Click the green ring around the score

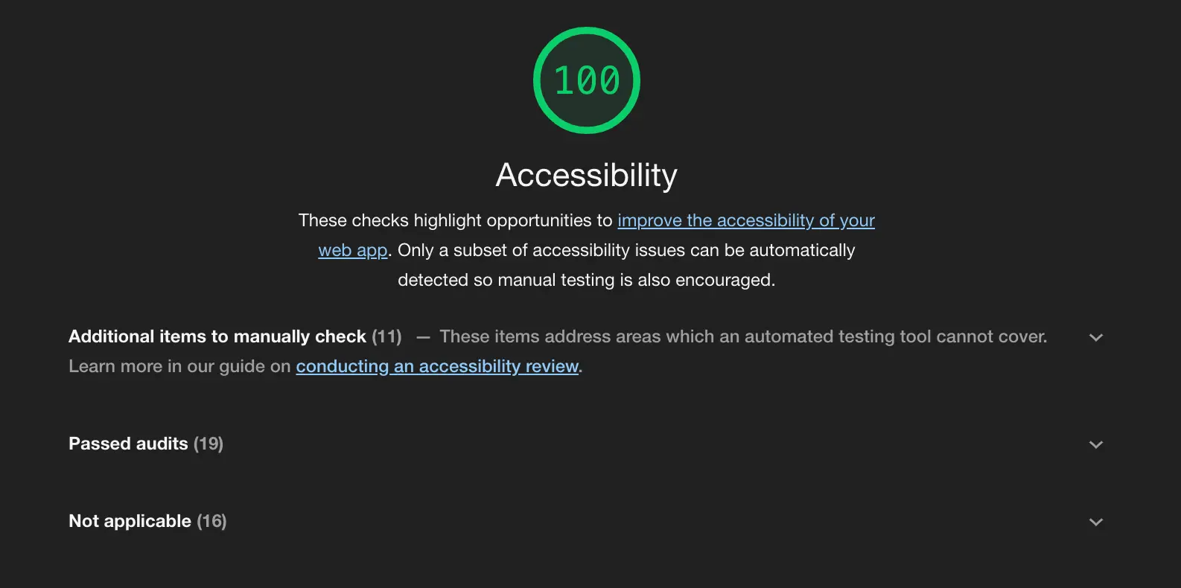tap(587, 31)
